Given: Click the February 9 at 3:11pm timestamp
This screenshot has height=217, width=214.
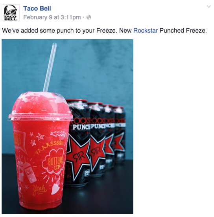Looking at the screenshot, I should (52, 17).
